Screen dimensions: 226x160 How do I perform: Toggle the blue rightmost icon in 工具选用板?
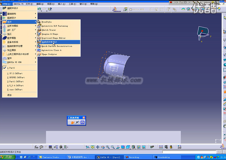pos(82,122)
